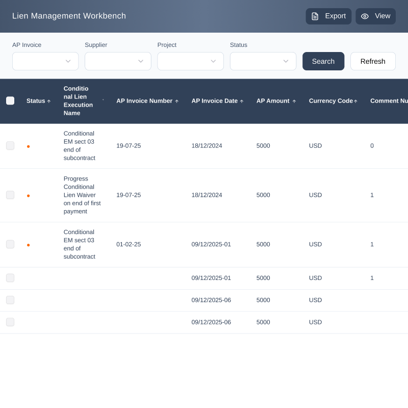Expand the Status filter dropdown

[x=263, y=61]
